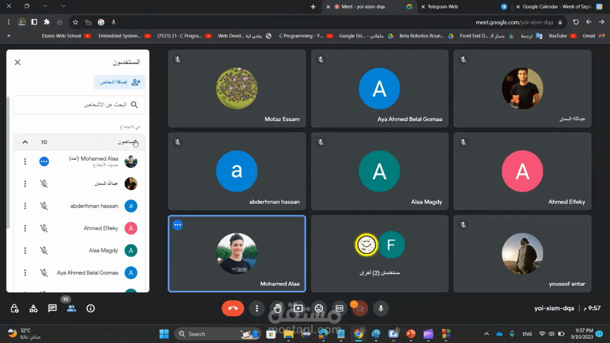Image resolution: width=610 pixels, height=343 pixels.
Task: Send an emoji reaction
Action: pos(319,308)
